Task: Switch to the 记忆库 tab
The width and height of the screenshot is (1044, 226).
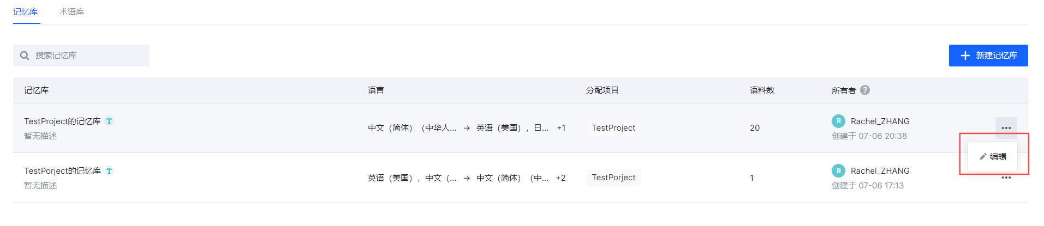Action: 26,11
